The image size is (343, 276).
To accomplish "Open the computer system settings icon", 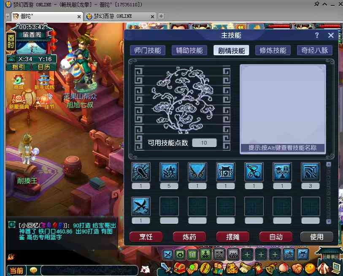I will (335, 268).
